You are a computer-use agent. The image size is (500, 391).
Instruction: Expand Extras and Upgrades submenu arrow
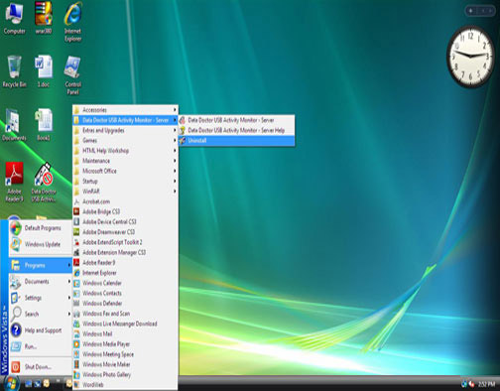click(175, 130)
